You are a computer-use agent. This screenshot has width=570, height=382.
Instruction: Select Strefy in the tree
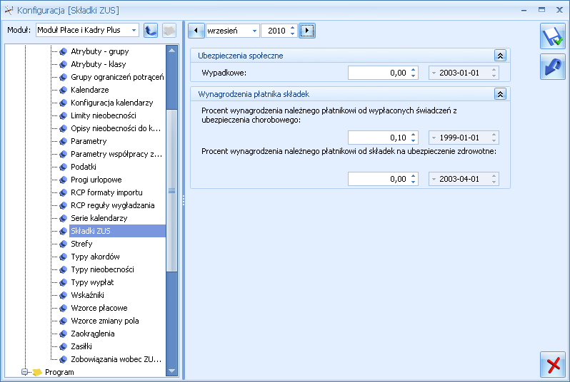[81, 244]
